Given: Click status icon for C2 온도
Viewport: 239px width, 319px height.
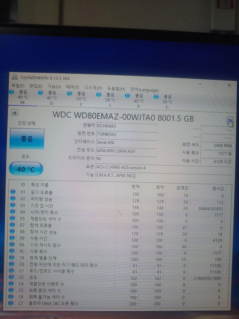Looking at the screenshot, I should 11,277.
